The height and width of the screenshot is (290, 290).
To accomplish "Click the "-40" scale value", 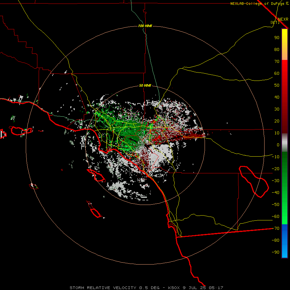I will 275,193.
